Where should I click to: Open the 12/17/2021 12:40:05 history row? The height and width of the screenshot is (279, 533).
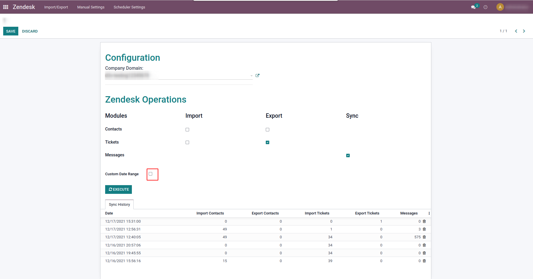pos(266,237)
